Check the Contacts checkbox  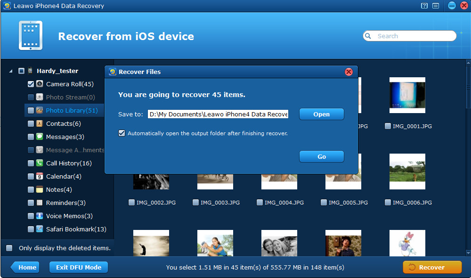(x=31, y=124)
